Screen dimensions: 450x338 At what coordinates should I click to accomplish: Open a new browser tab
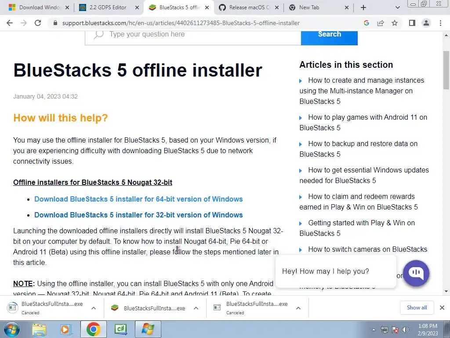click(363, 7)
